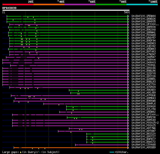Viewport: 160px width, 154px height.
Task: Click the BP043839 query name label
Action: coord(9,8)
